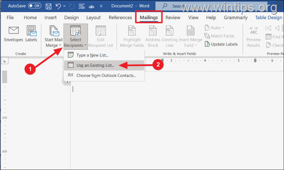Click the Redo icon
The width and height of the screenshot is (284, 170).
click(72, 6)
